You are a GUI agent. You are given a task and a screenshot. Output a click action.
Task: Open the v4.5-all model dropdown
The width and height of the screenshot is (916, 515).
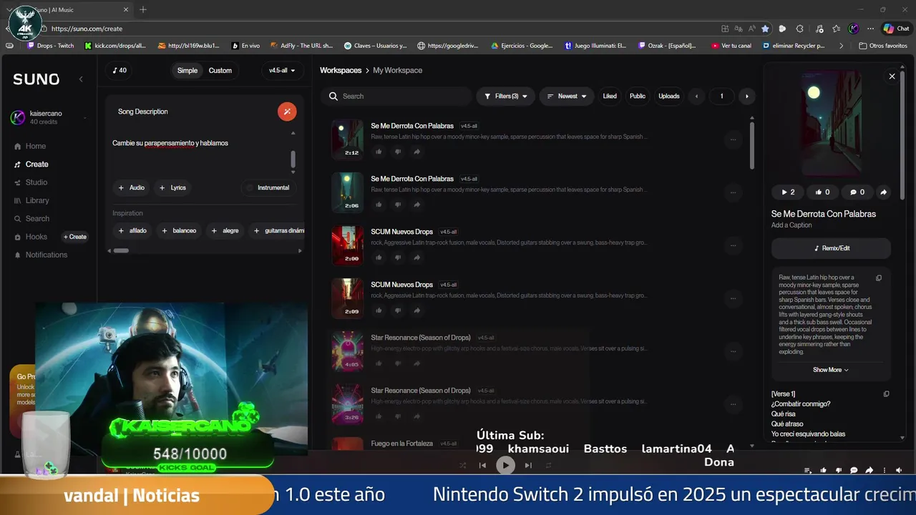(x=282, y=70)
